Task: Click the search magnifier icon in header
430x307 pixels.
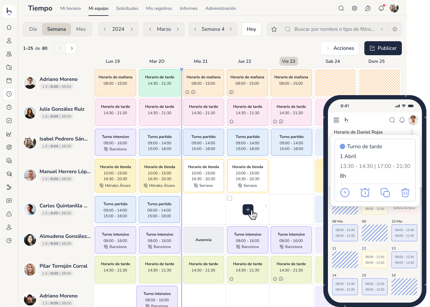Action: 341,8
